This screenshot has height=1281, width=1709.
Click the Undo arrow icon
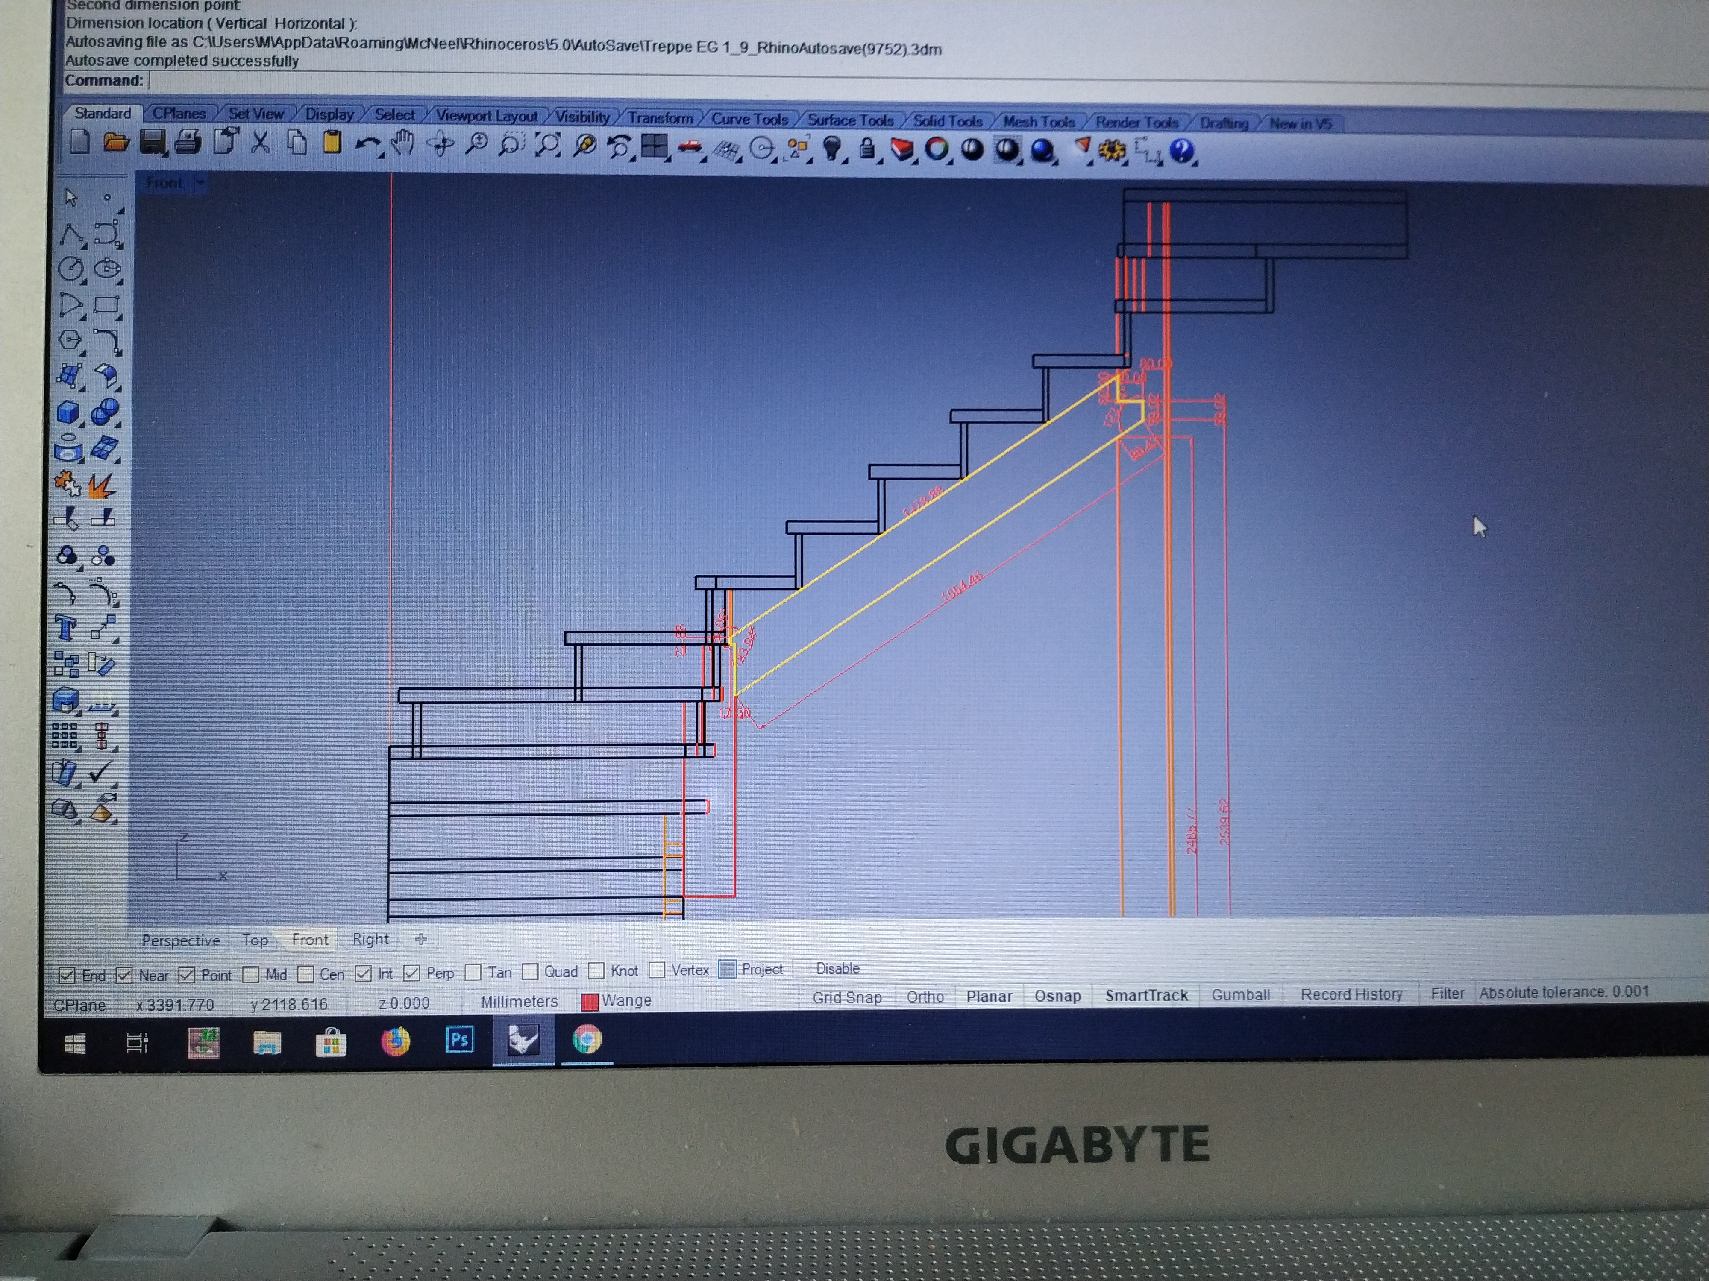[x=367, y=144]
